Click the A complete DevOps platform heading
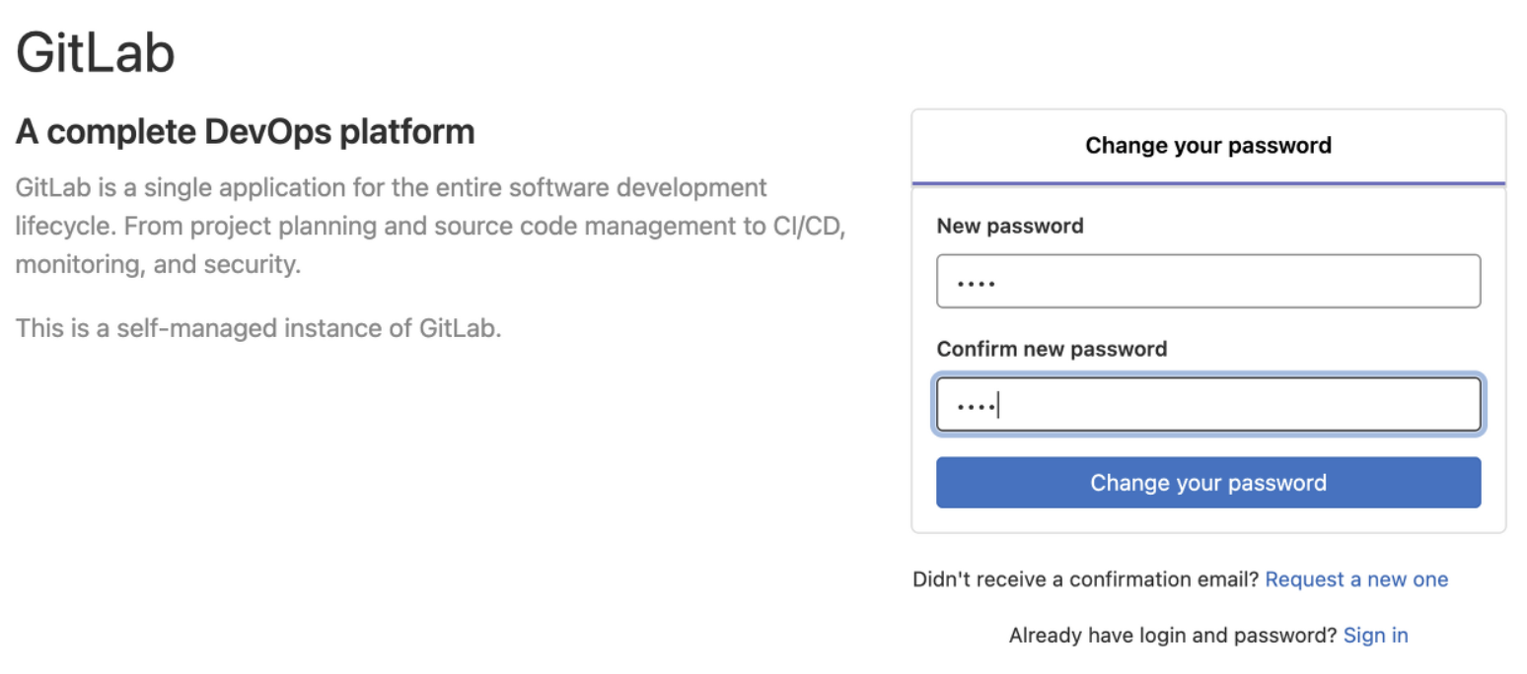Image resolution: width=1527 pixels, height=674 pixels. (x=246, y=132)
